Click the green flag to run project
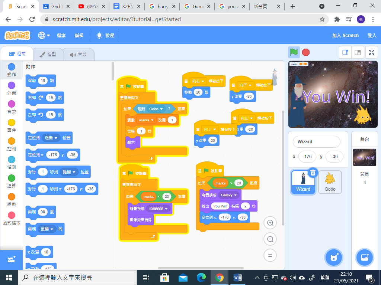 click(294, 52)
